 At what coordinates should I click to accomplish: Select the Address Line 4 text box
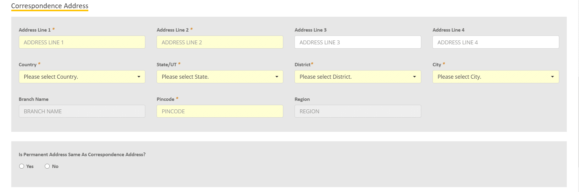[x=496, y=42]
